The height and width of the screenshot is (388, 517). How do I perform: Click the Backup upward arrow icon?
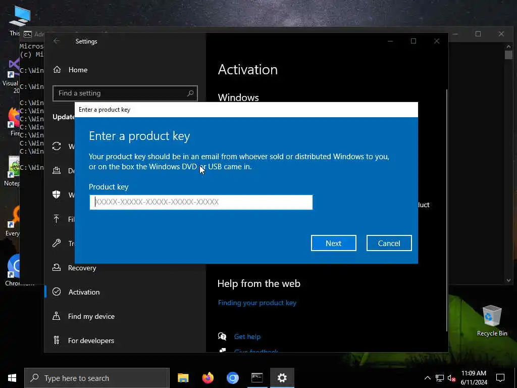[x=57, y=219]
